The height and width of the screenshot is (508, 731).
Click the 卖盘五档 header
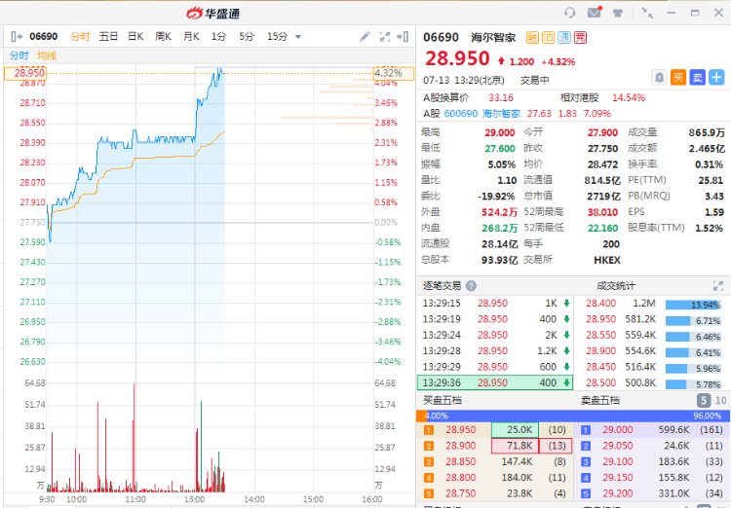point(600,400)
